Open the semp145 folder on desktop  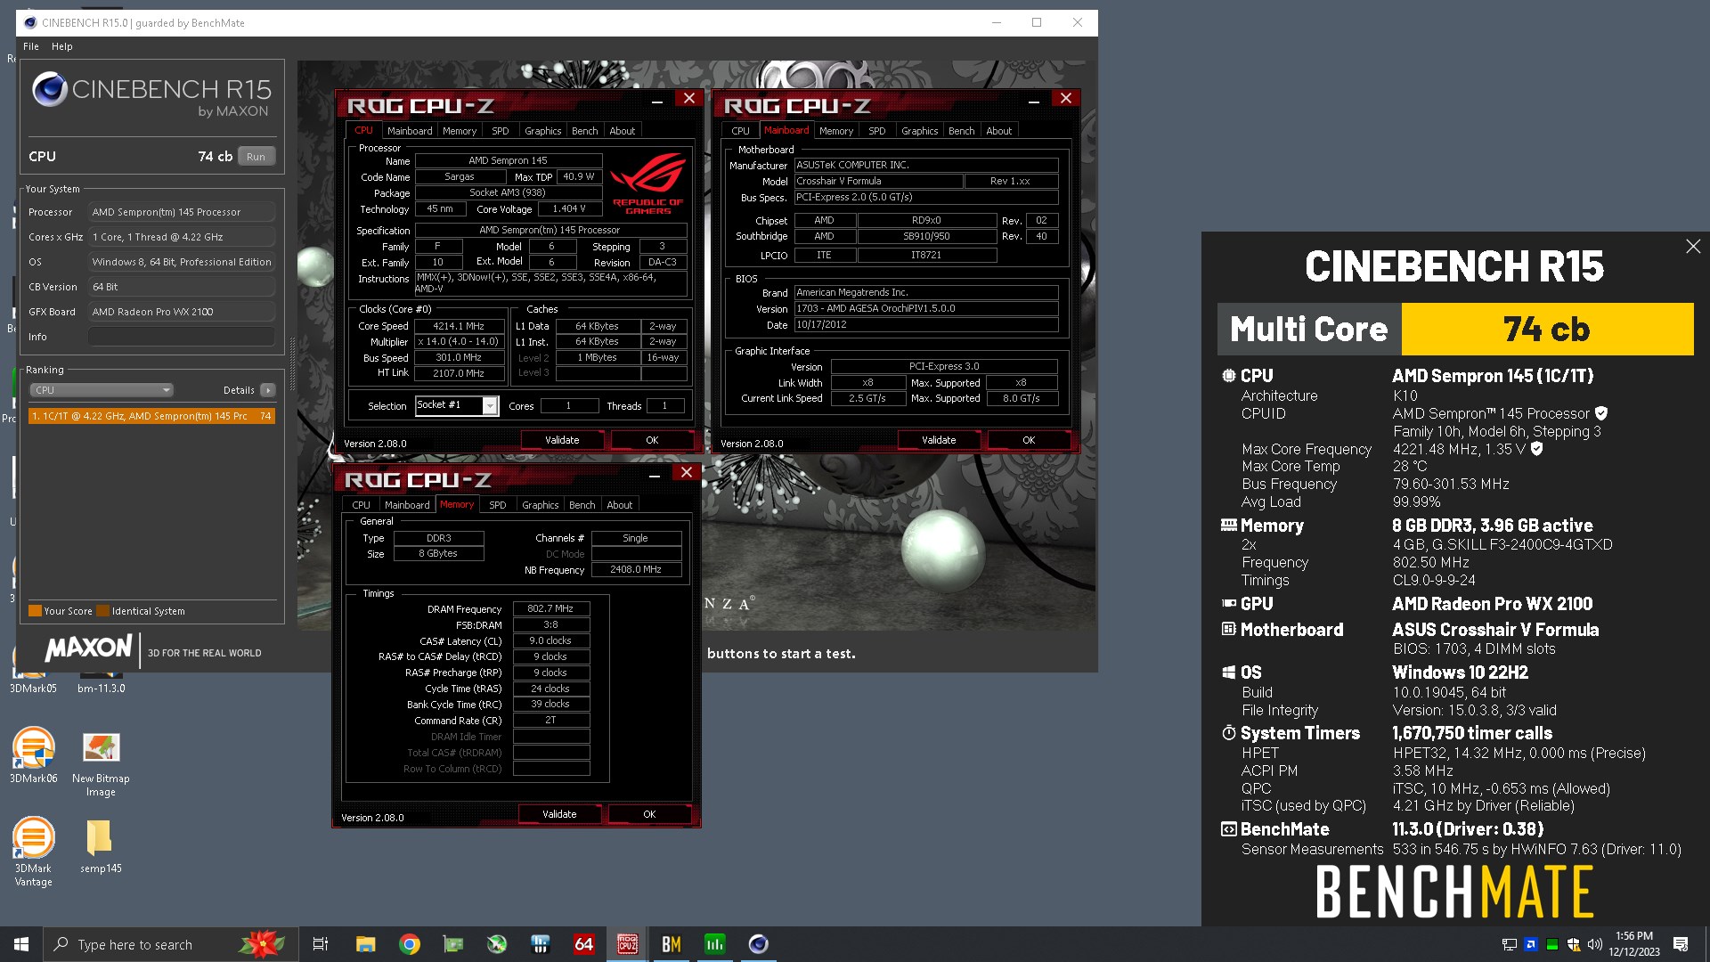(x=101, y=846)
